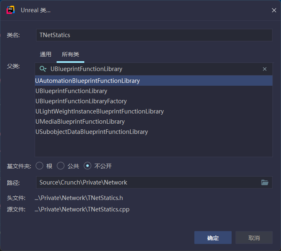Clear the parent class search text
This screenshot has height=251, width=281.
click(x=265, y=69)
